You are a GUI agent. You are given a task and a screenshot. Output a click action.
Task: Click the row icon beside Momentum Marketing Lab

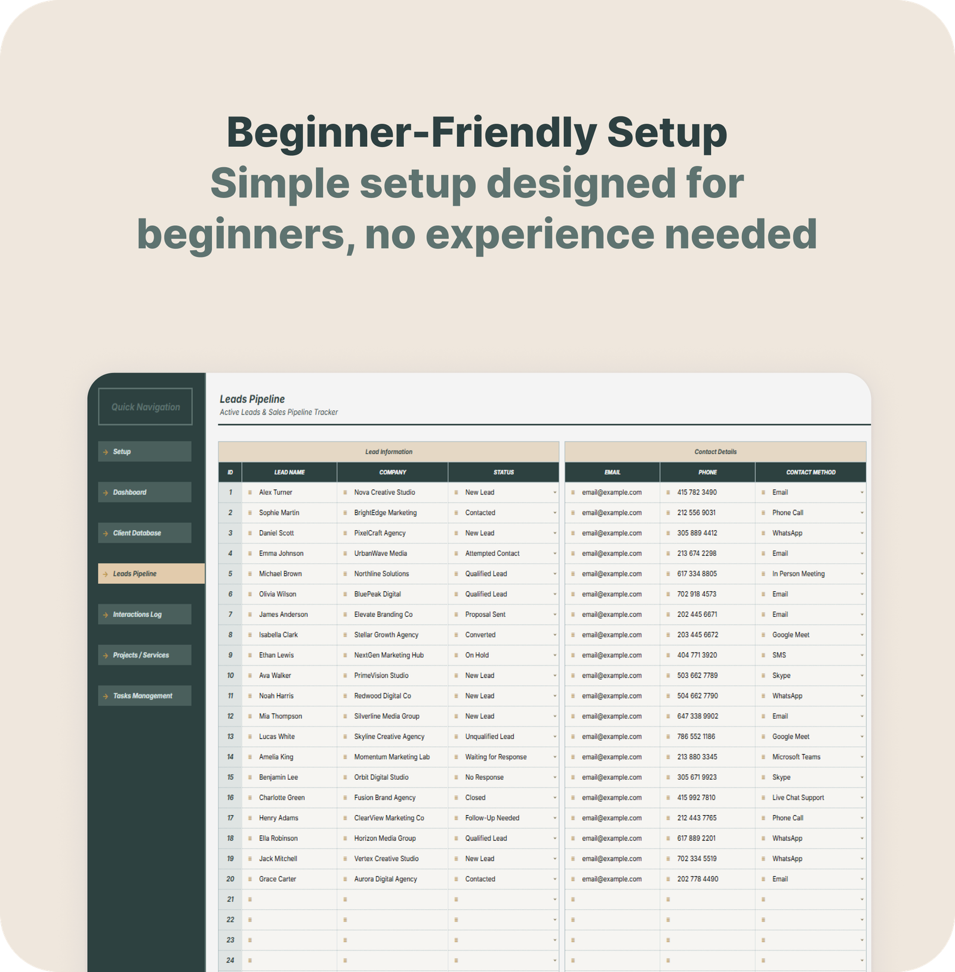pos(345,757)
